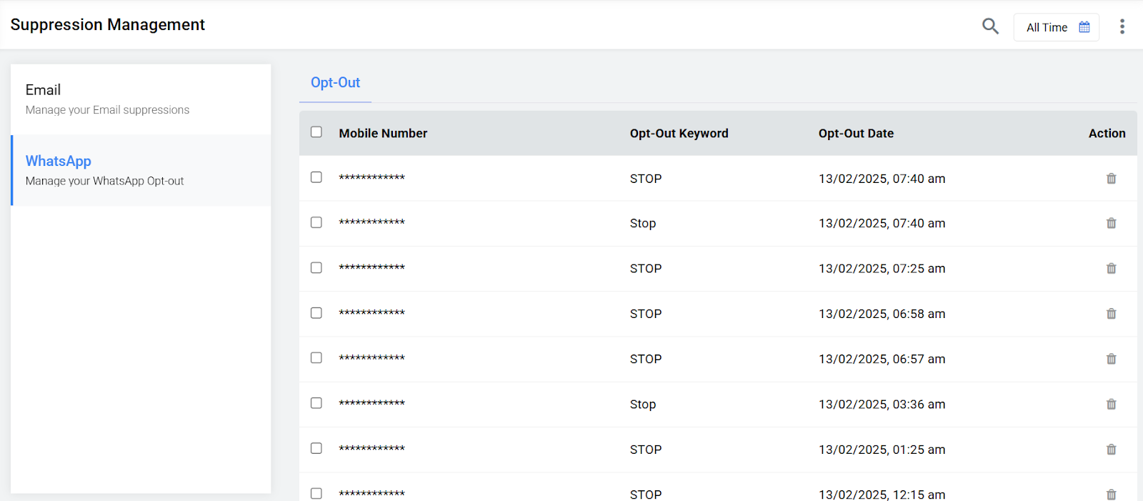The height and width of the screenshot is (501, 1143).
Task: Check the box for the 12:15 am row
Action: pos(316,494)
